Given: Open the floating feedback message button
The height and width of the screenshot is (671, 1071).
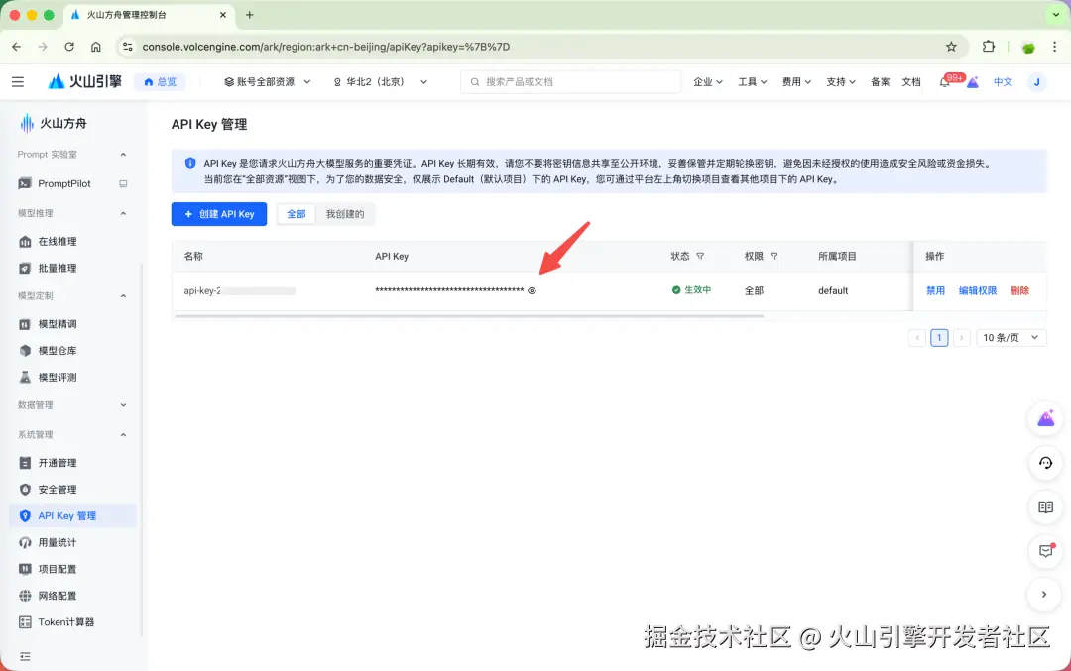Looking at the screenshot, I should (1046, 551).
